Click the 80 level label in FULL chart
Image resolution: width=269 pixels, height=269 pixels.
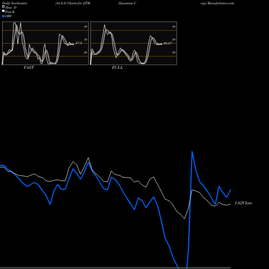(x=174, y=26)
